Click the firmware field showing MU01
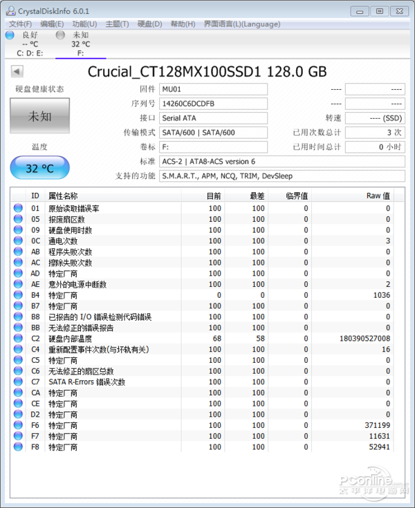Image resolution: width=415 pixels, height=508 pixels. (x=213, y=89)
